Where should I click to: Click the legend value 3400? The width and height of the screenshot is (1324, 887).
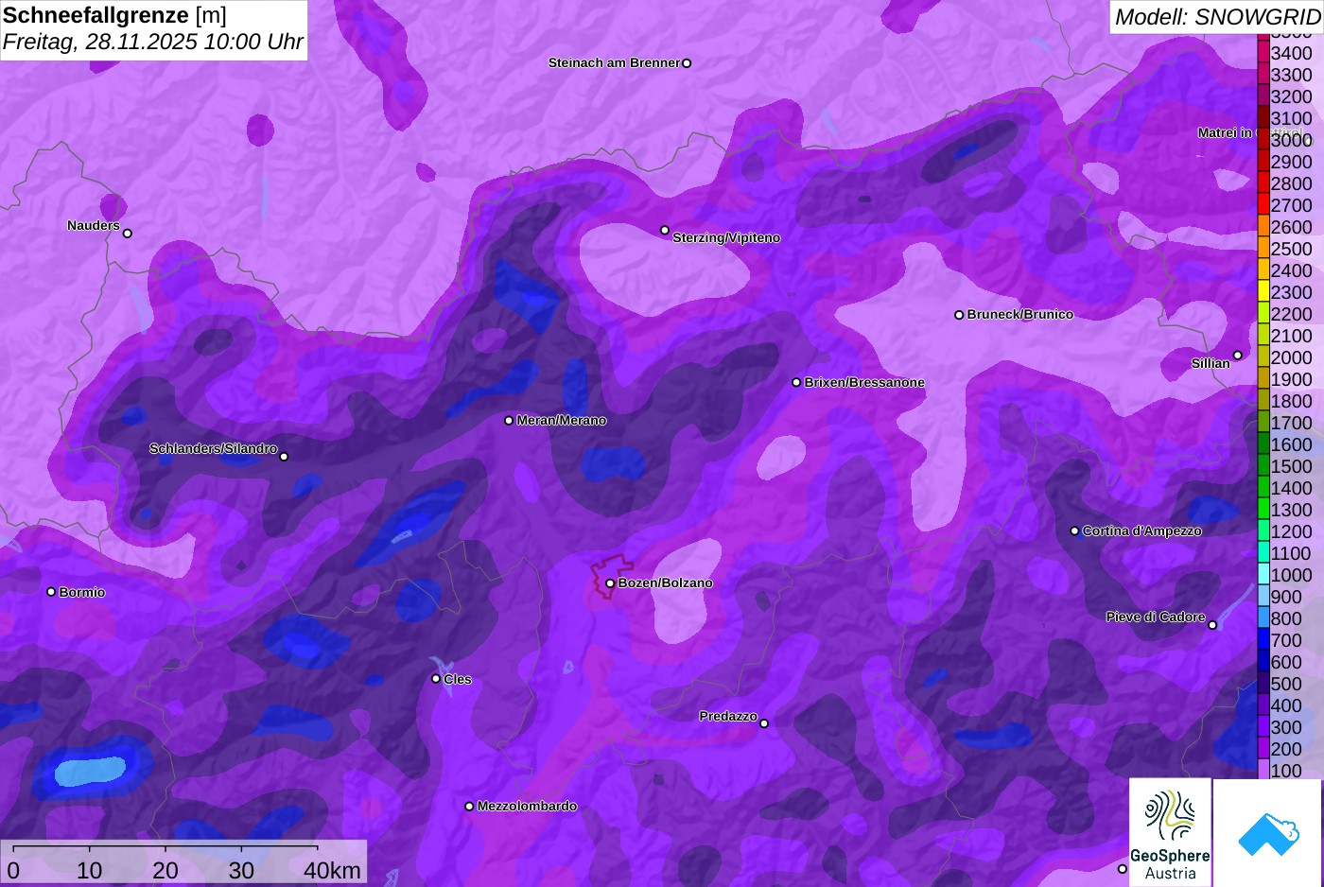point(1292,53)
